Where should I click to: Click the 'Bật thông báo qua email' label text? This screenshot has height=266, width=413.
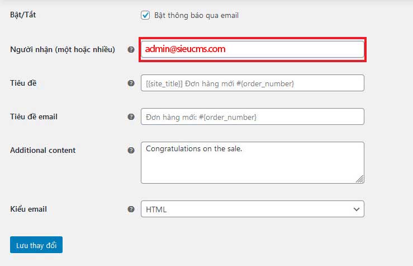pyautogui.click(x=196, y=15)
